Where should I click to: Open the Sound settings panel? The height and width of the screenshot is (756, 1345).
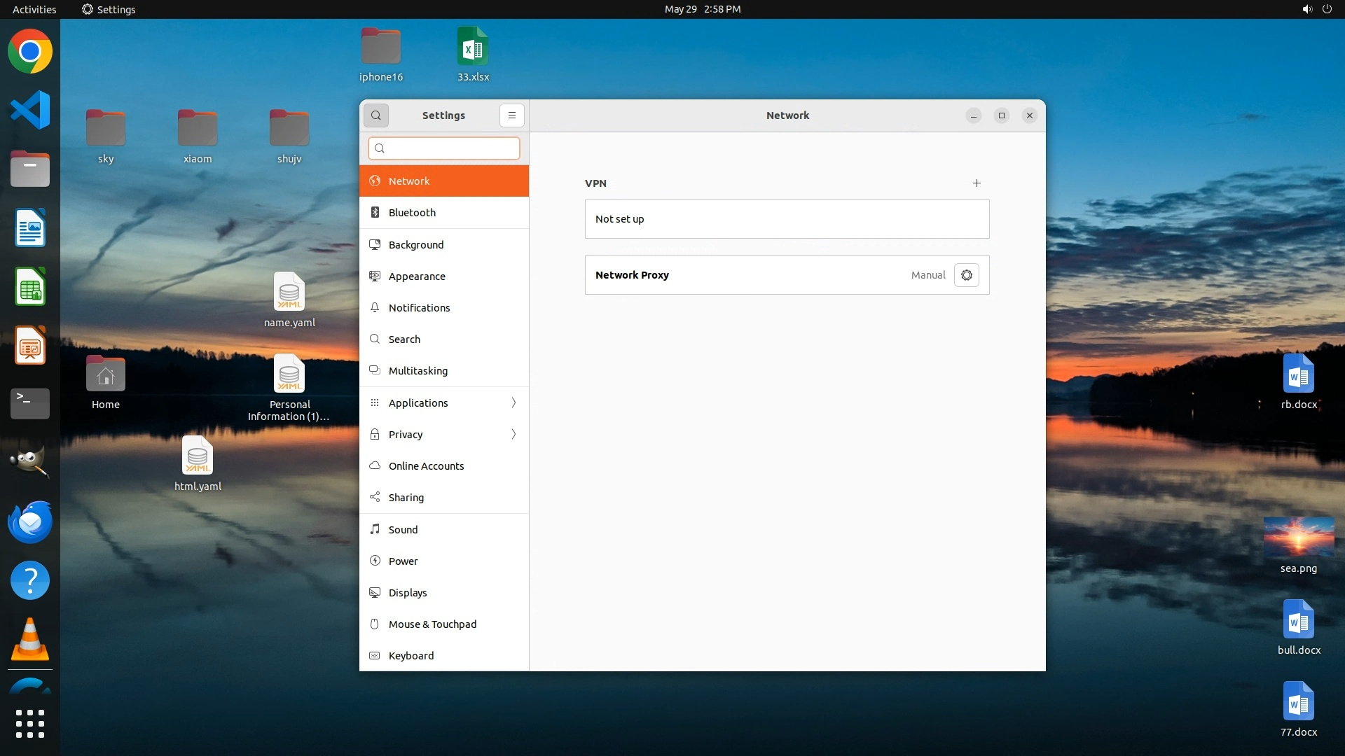(403, 530)
